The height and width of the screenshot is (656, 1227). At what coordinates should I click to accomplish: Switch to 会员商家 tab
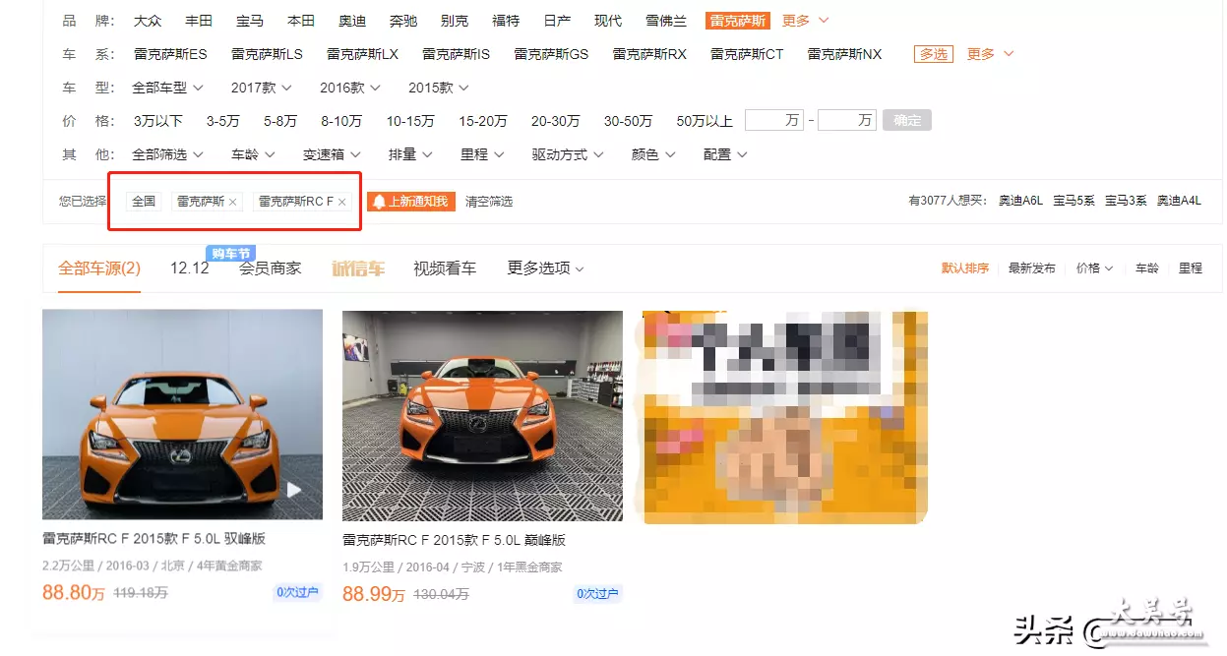point(270,268)
